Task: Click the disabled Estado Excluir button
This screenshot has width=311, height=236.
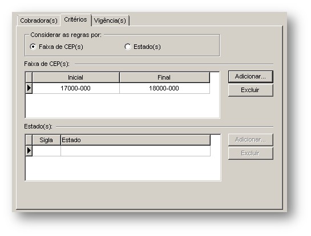Action: pos(251,153)
